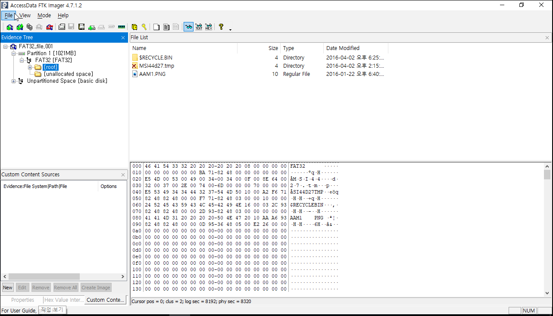The height and width of the screenshot is (316, 553).
Task: Sort File List by Name column
Action: 184,48
